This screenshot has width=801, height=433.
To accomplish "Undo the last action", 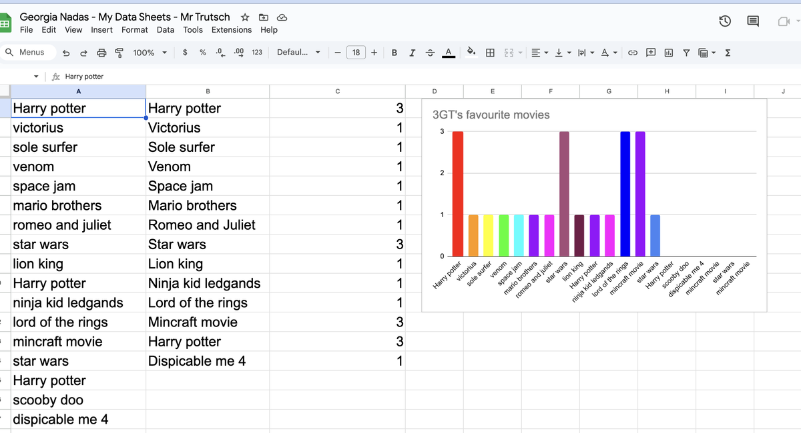I will (x=66, y=53).
